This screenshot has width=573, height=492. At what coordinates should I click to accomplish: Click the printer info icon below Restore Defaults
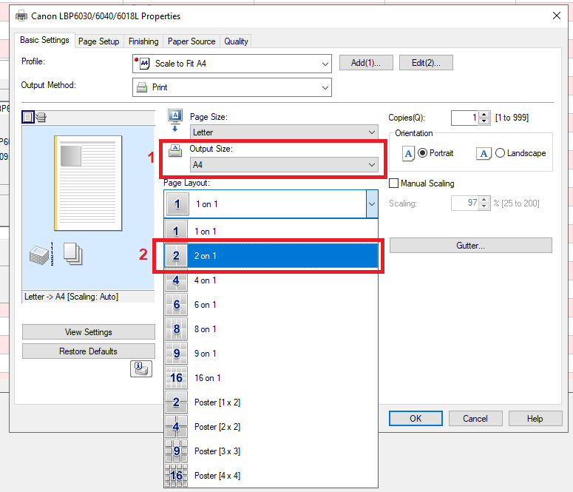140,369
